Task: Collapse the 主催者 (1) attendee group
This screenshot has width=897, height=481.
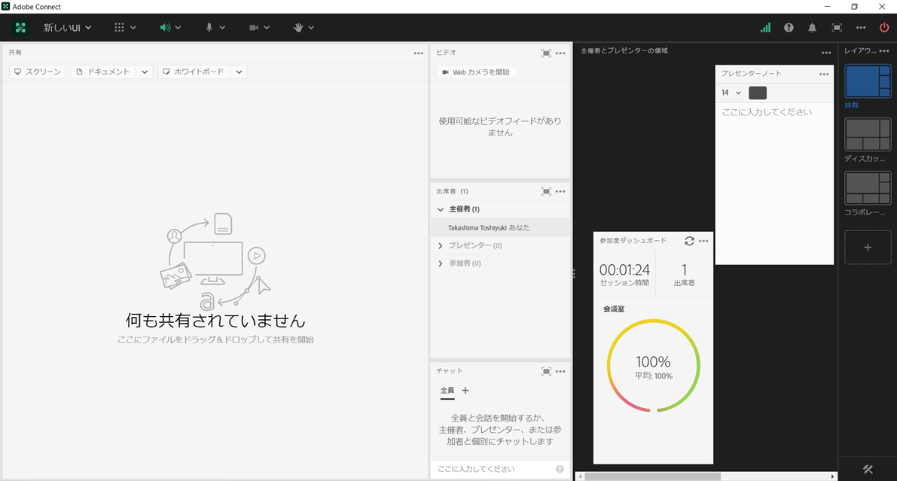Action: point(441,209)
